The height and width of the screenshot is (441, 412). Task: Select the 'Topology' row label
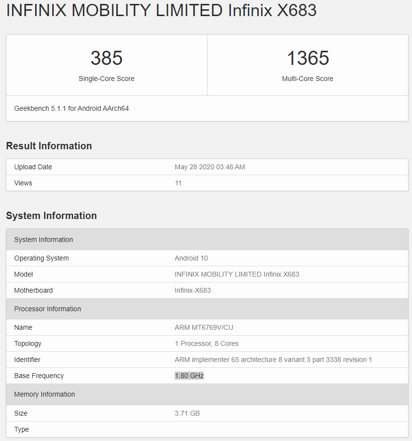pos(28,344)
